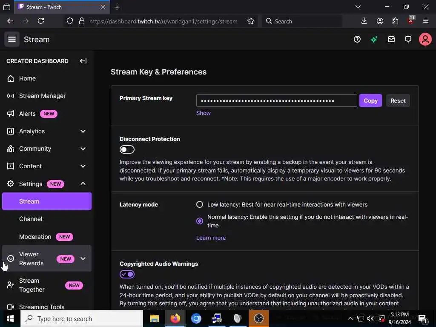Click the Analytics chart icon
The height and width of the screenshot is (327, 436).
(11, 131)
